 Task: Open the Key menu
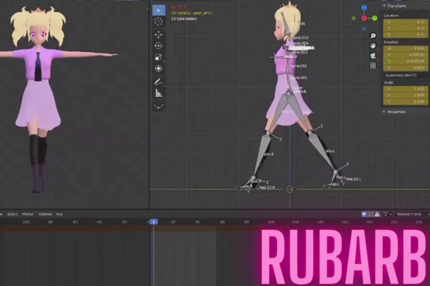click(x=60, y=214)
